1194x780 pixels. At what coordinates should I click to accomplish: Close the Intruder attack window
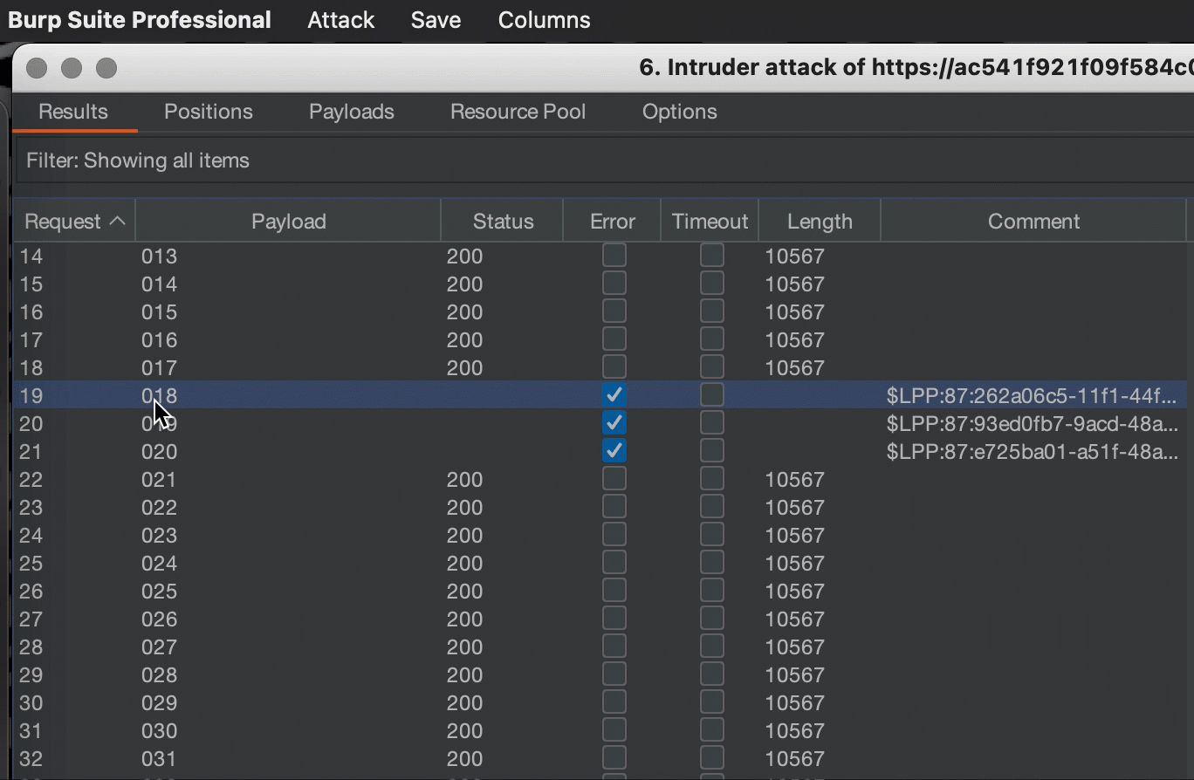click(x=37, y=68)
